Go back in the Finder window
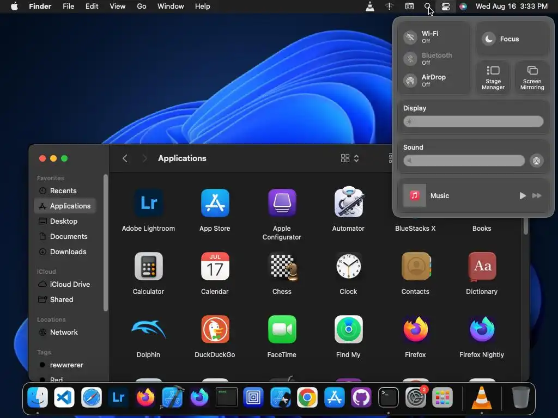 pos(125,158)
